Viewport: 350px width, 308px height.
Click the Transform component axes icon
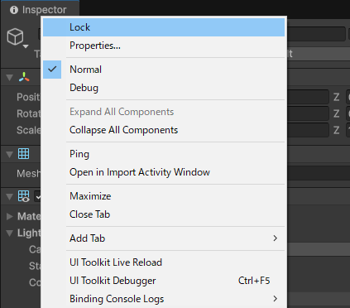[24, 77]
